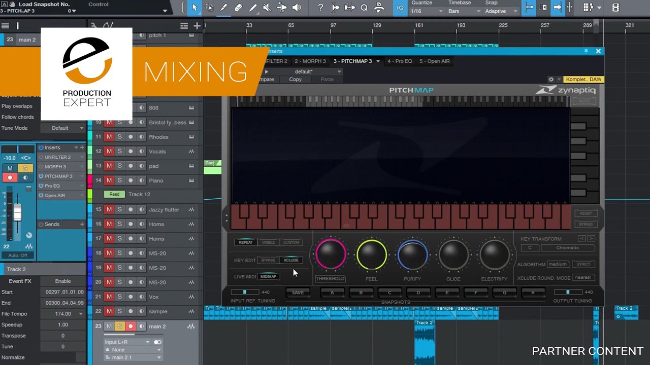Choose the Eraser tool

point(238,8)
